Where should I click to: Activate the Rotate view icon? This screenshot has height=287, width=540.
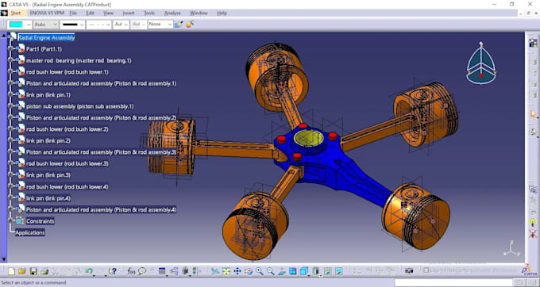coord(249,271)
